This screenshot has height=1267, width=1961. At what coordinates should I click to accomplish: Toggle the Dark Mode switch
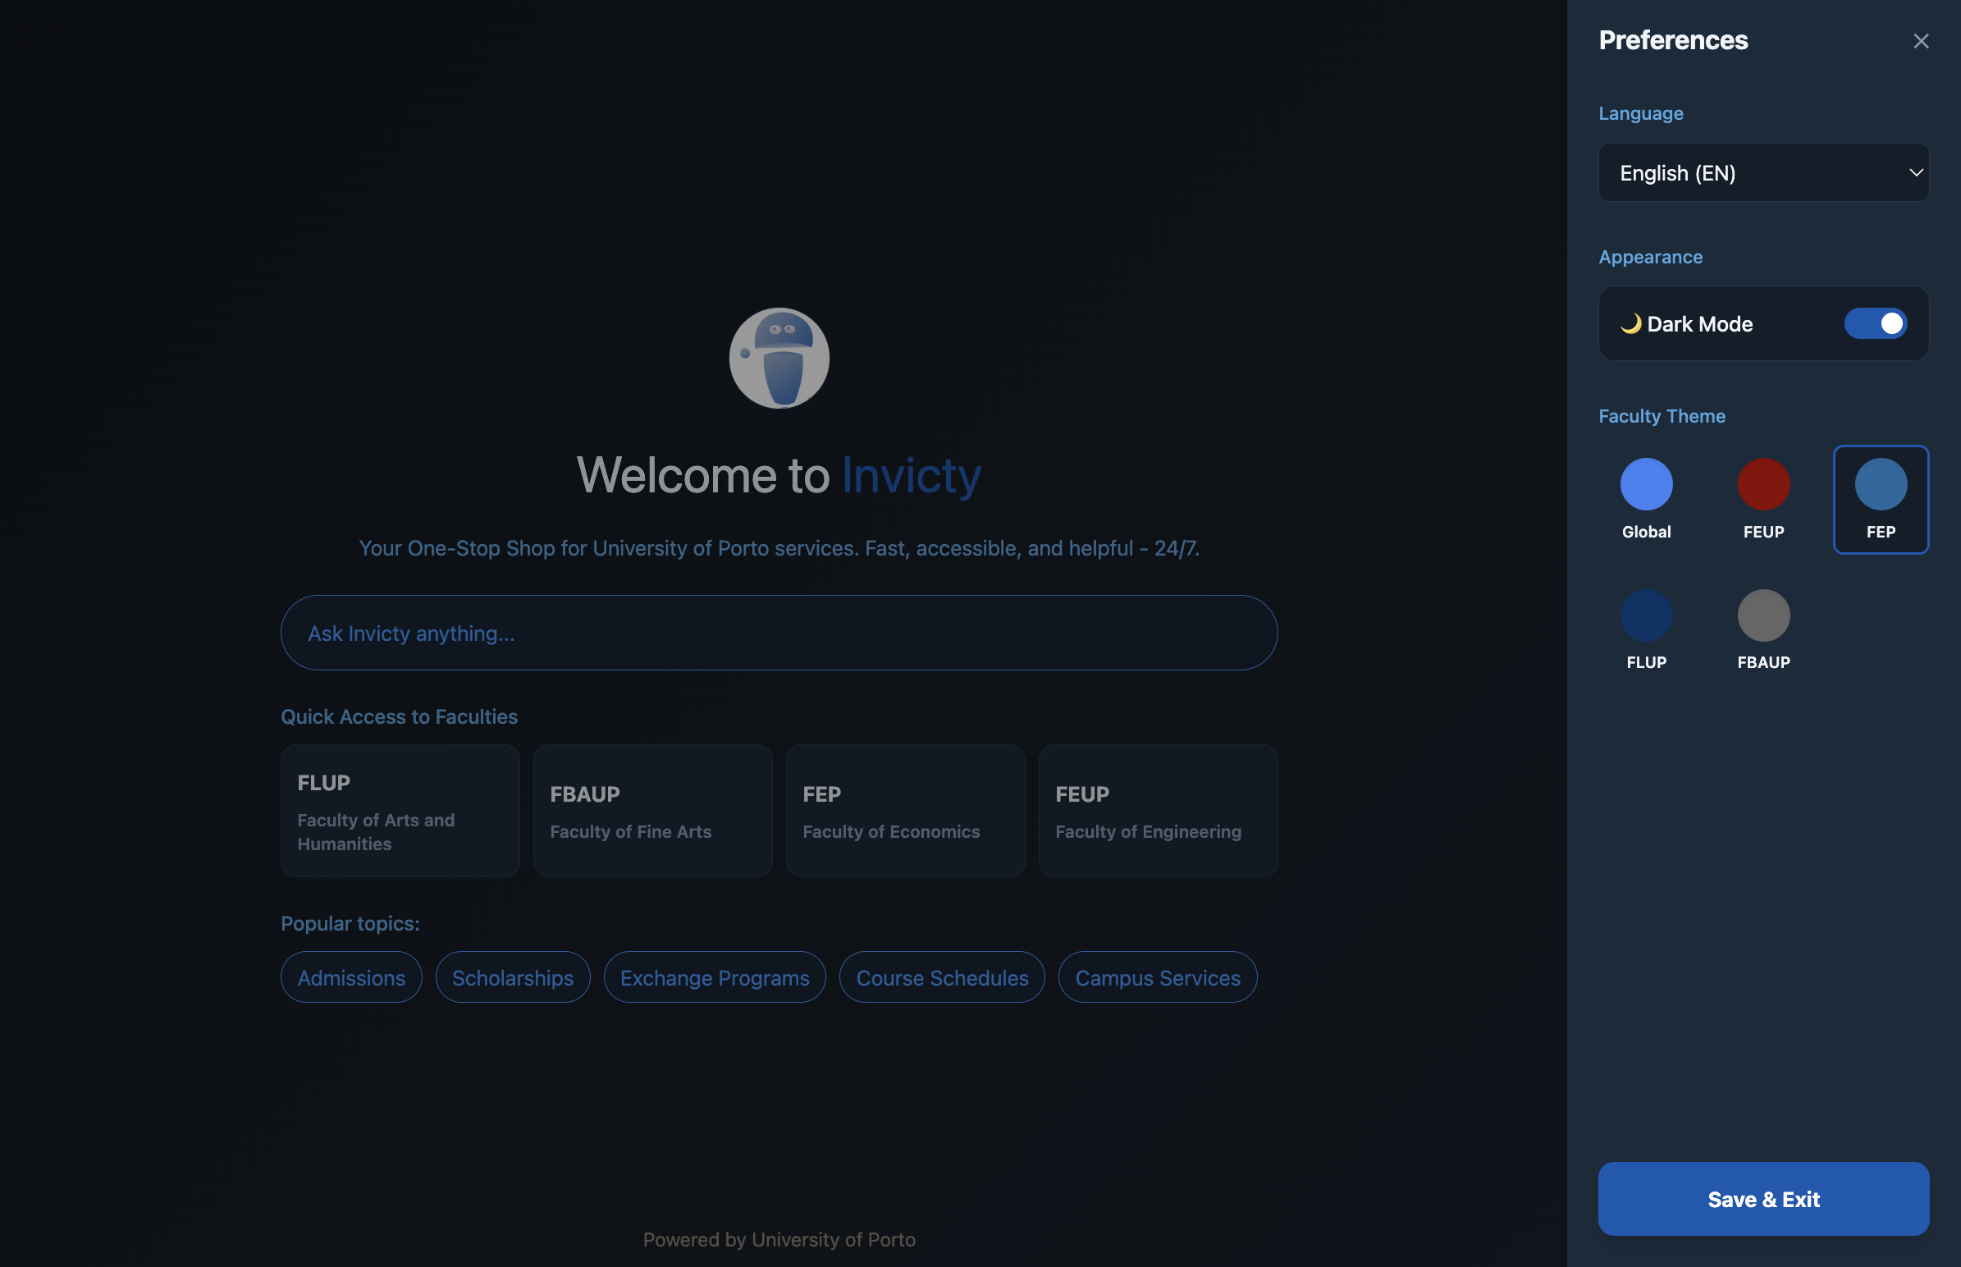tap(1875, 323)
